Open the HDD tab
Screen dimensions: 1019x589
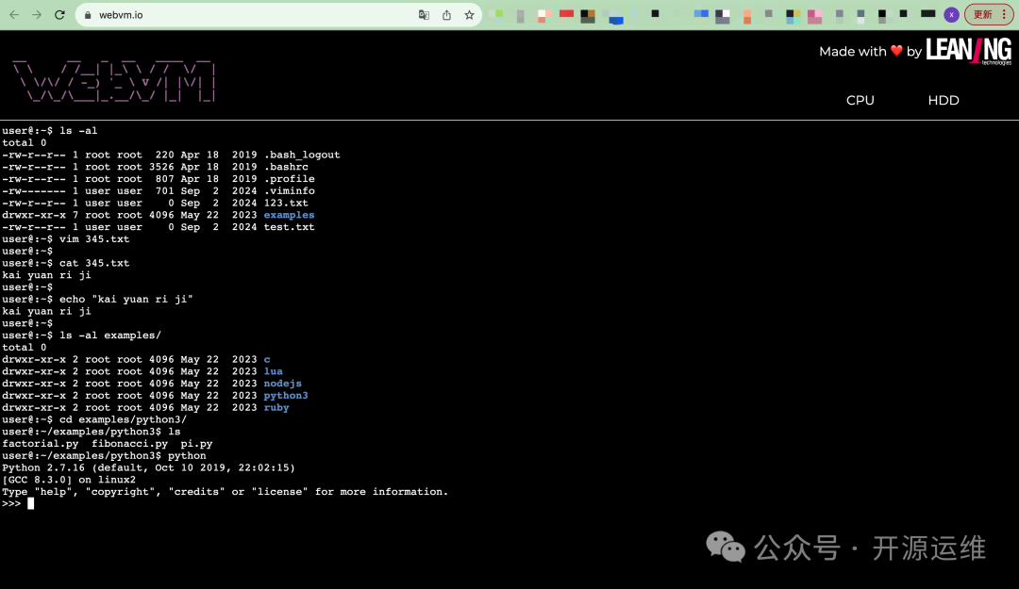coord(943,101)
